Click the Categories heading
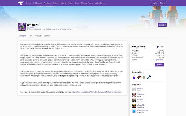 coord(137,72)
